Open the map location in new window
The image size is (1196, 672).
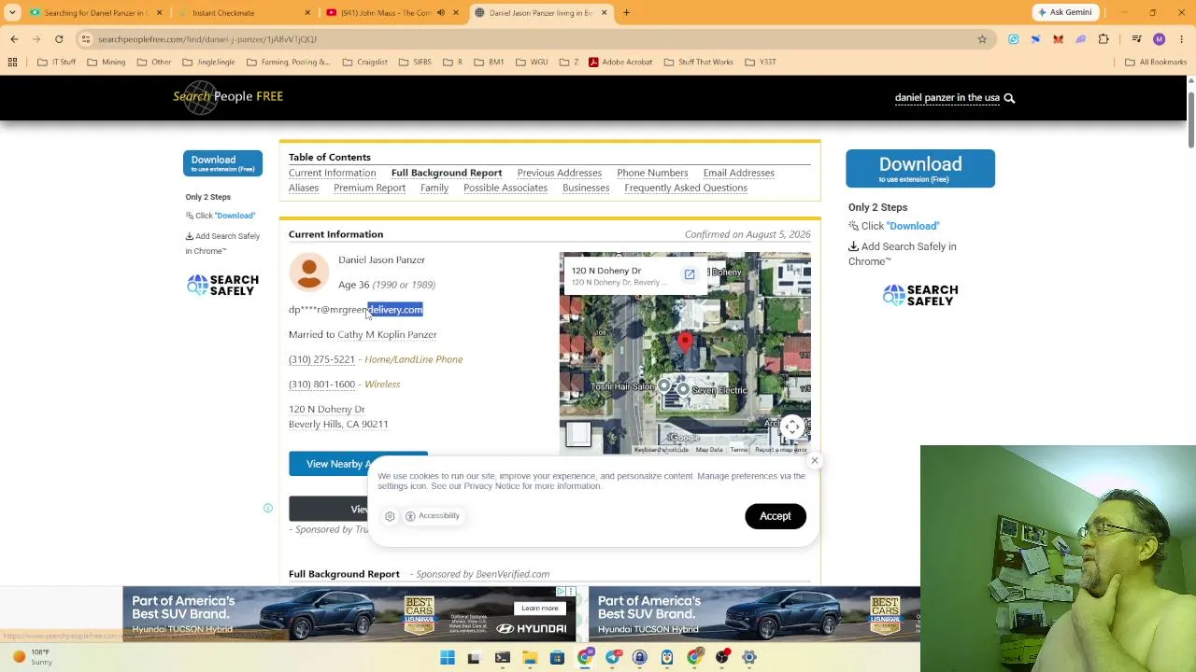[690, 274]
